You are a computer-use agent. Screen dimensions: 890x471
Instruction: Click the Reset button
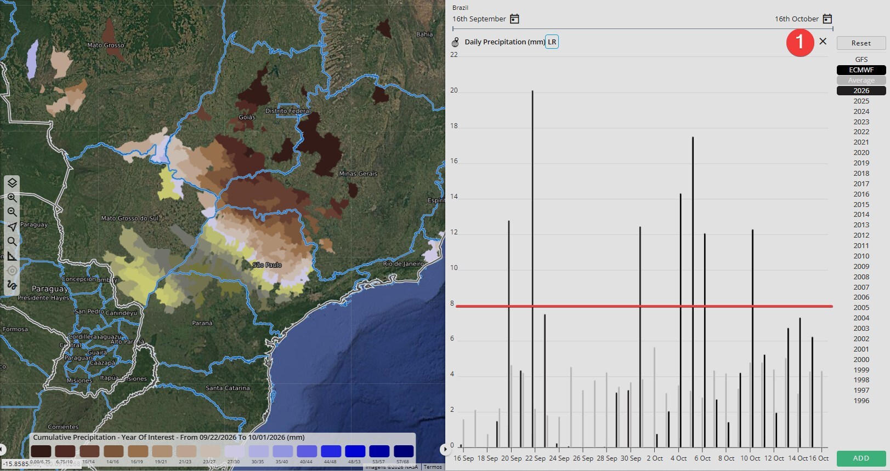(x=861, y=43)
